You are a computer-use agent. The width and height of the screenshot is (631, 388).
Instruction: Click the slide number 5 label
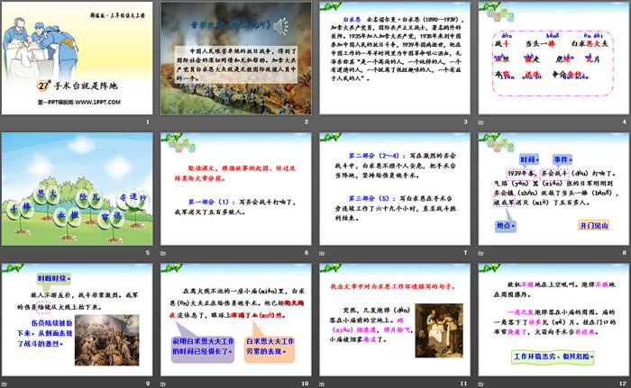tap(148, 252)
